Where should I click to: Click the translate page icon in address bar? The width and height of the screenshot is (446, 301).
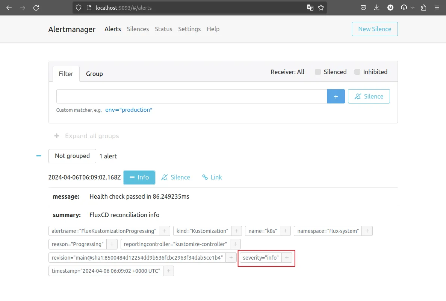click(310, 8)
